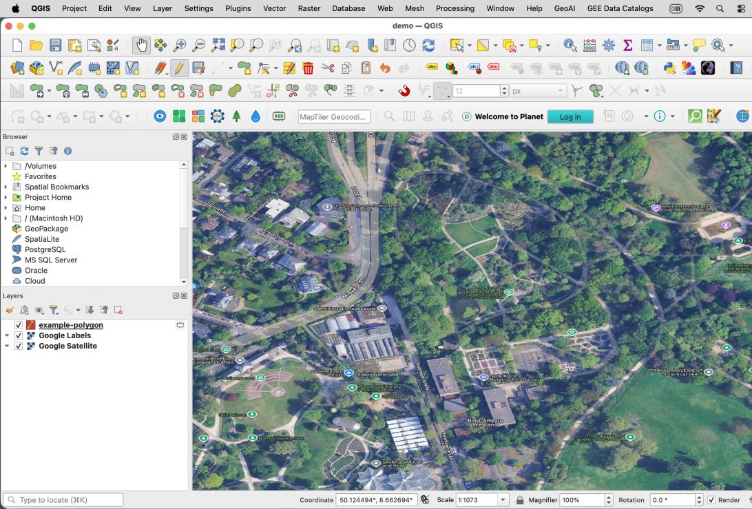Open the Scale dropdown in status bar

(503, 500)
